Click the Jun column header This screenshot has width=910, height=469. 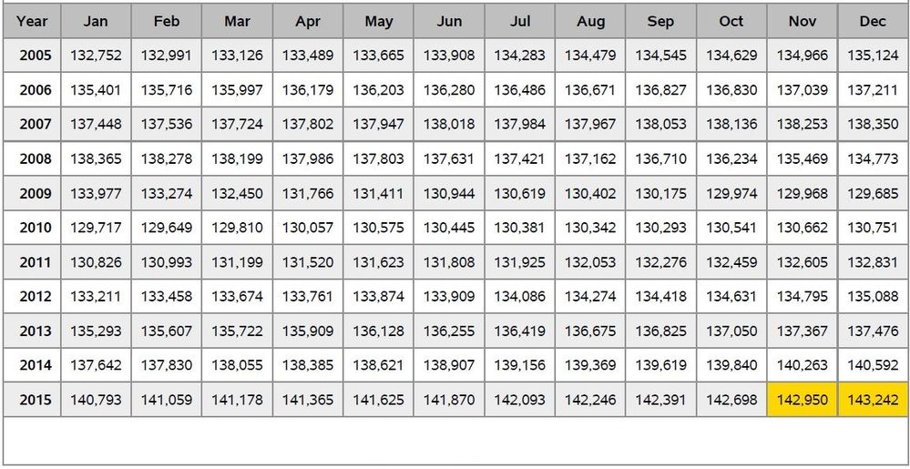[449, 21]
